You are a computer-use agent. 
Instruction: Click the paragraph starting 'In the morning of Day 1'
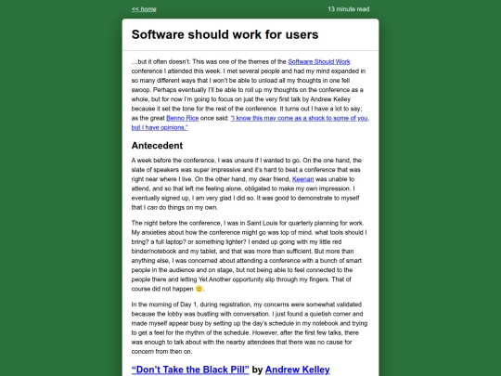pyautogui.click(x=250, y=328)
